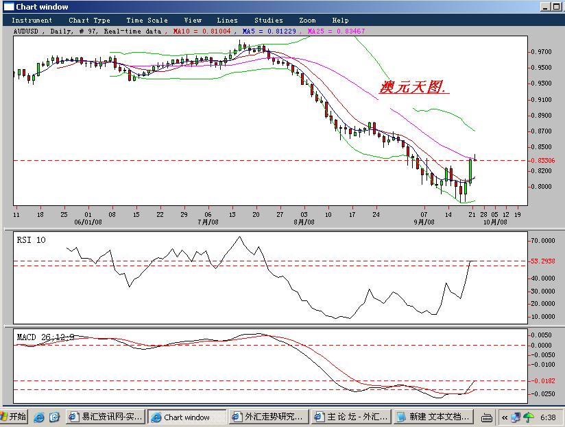Click the MA5 = 0.81229 label
The width and height of the screenshot is (565, 427).
pyautogui.click(x=269, y=31)
